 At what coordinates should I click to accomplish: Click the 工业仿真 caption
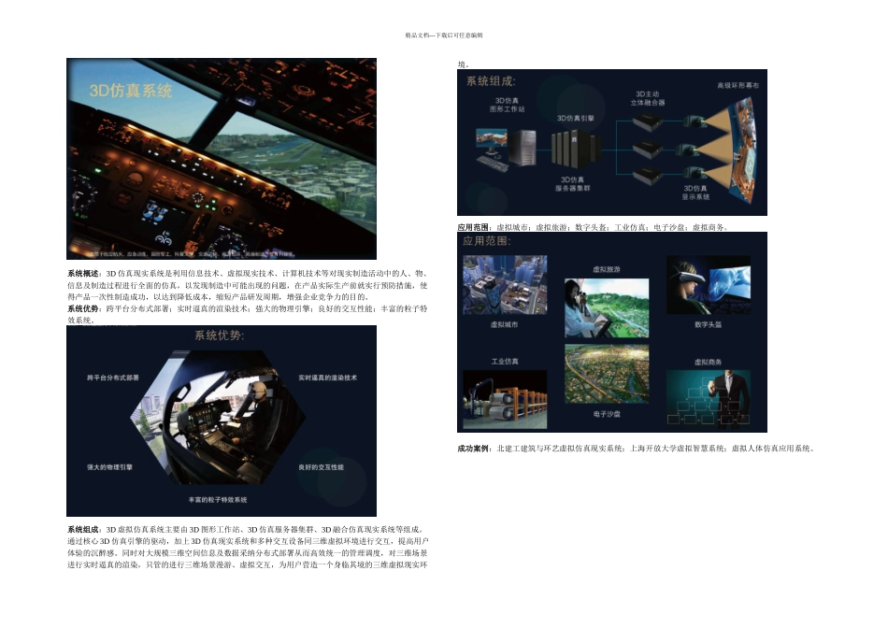505,362
